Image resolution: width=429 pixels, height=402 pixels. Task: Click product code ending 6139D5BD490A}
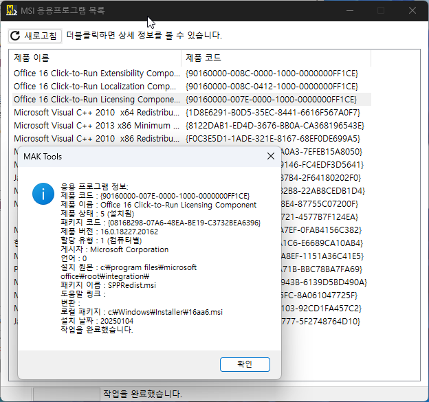pyautogui.click(x=324, y=282)
